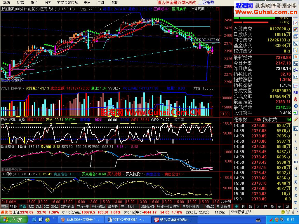Image resolution: width=299 pixels, height=224 pixels.
Task: Switch to the 价 price tab
Action: pos(244,206)
